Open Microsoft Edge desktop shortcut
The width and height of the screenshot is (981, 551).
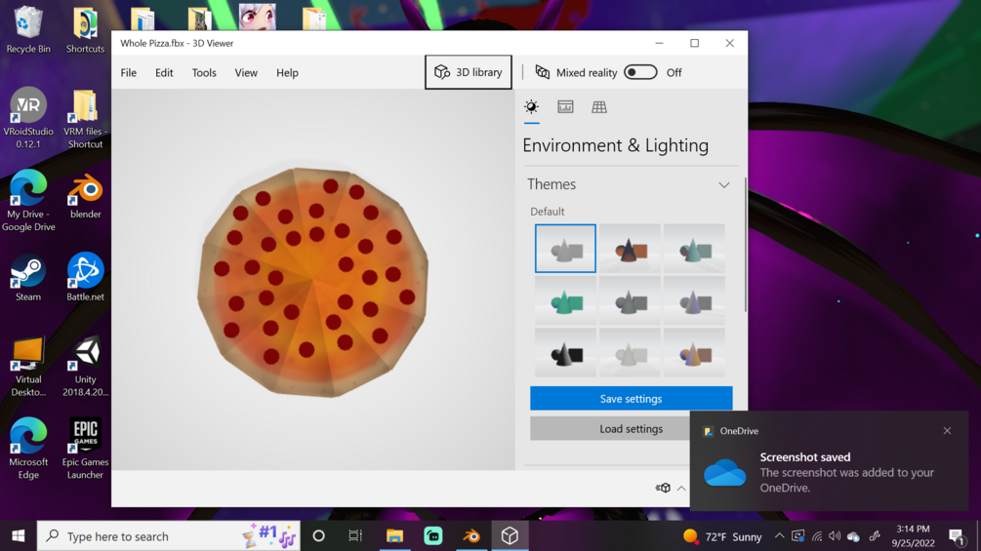click(28, 449)
